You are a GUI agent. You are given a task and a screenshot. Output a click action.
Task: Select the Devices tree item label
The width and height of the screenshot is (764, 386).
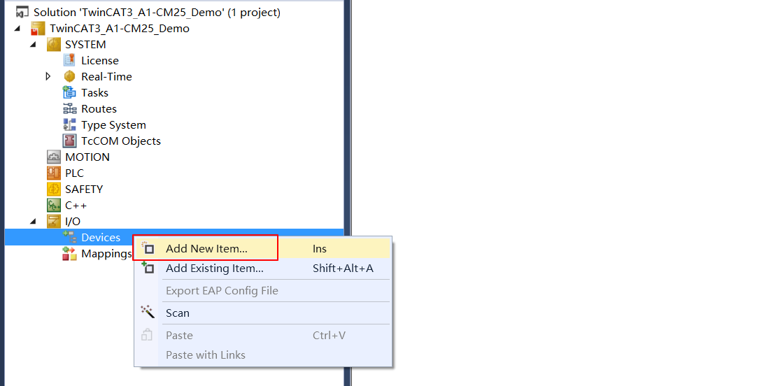pyautogui.click(x=101, y=237)
